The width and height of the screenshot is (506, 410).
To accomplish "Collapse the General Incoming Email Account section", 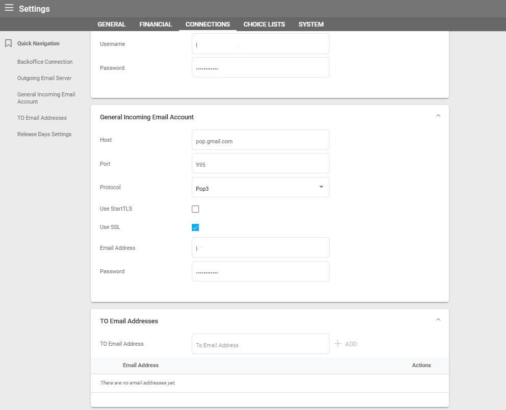I will 438,116.
